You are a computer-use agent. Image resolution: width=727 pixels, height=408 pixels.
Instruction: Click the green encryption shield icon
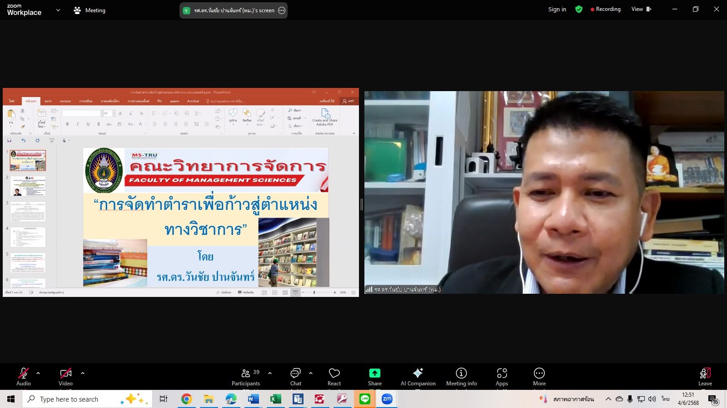point(578,9)
